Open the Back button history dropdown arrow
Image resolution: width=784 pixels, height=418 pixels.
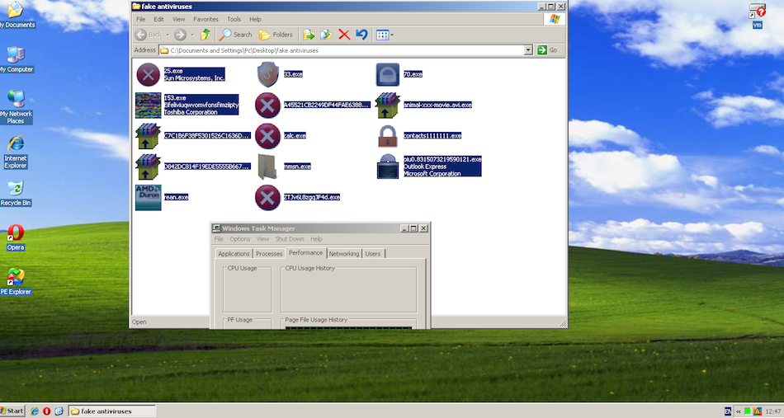click(167, 35)
